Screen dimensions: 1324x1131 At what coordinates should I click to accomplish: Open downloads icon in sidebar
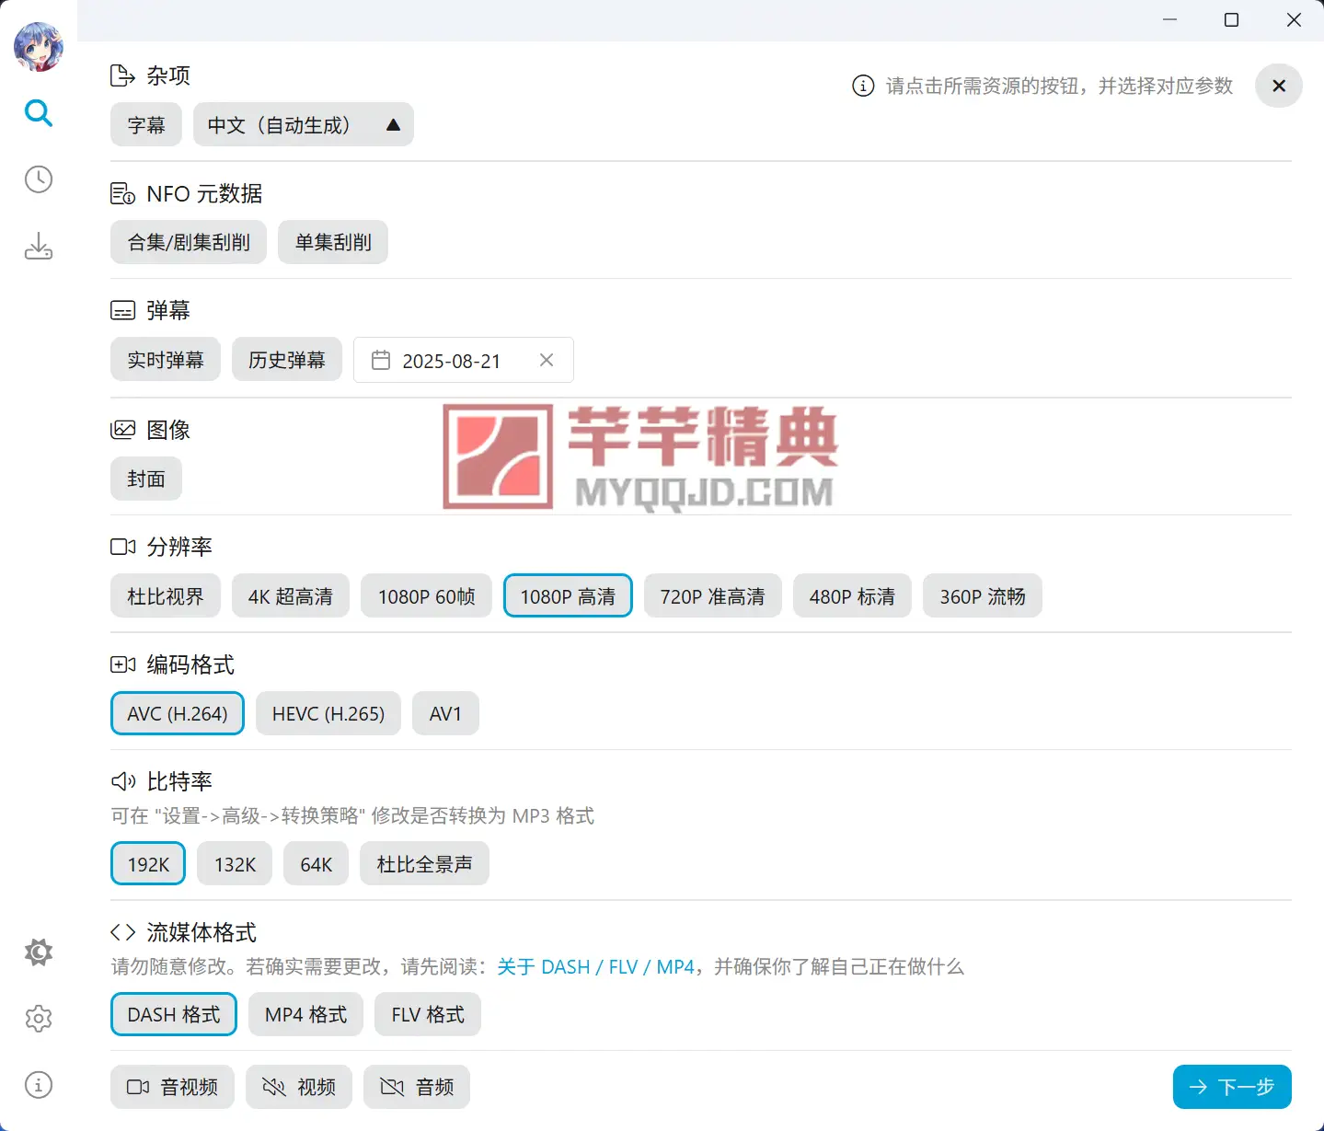pyautogui.click(x=39, y=247)
